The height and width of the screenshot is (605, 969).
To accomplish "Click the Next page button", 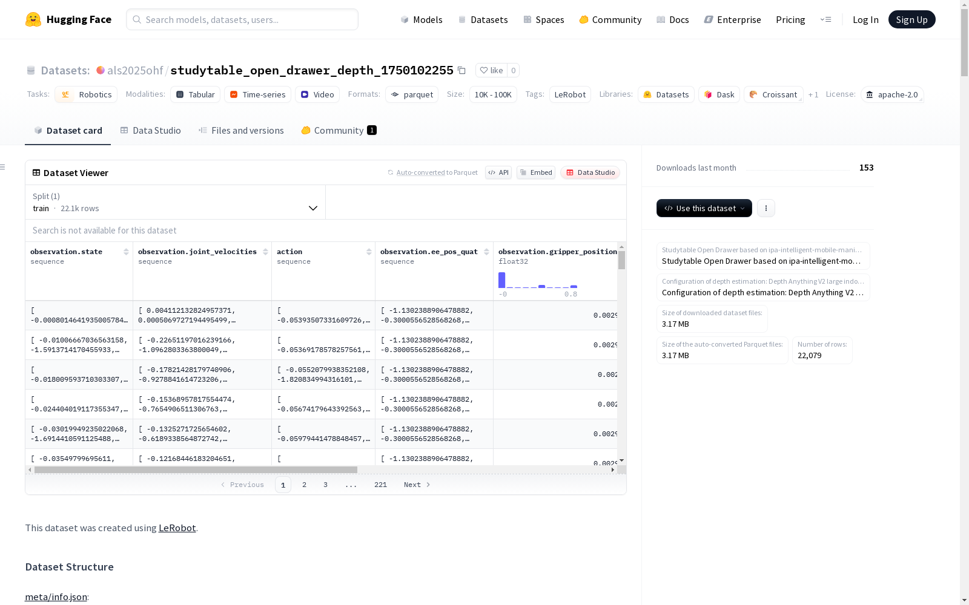I will 417,485.
